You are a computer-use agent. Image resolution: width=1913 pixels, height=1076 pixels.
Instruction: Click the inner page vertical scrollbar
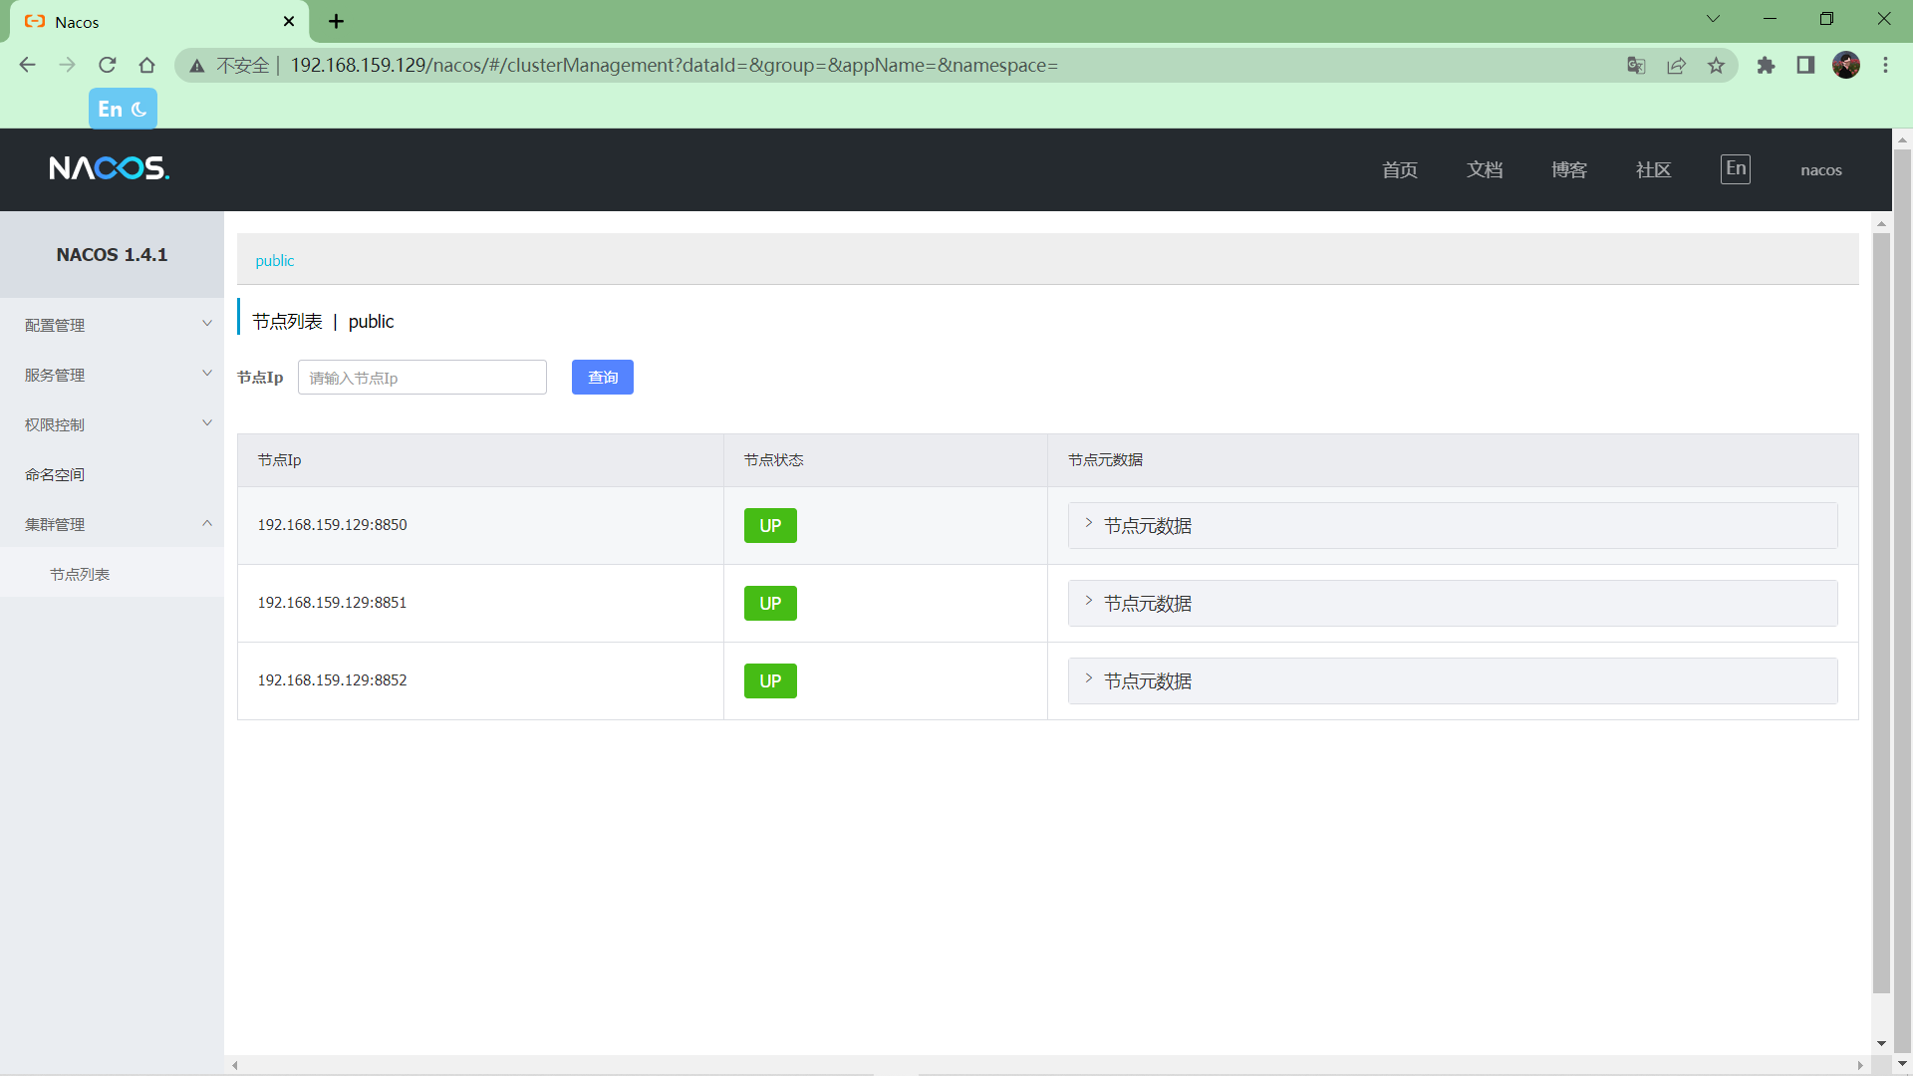click(1881, 613)
